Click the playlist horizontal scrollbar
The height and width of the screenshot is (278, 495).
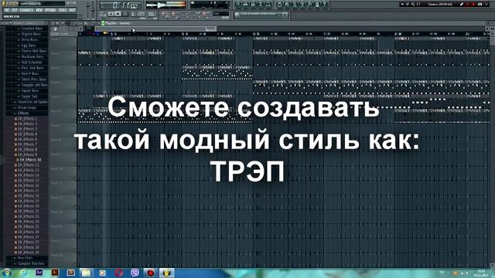tap(156, 29)
